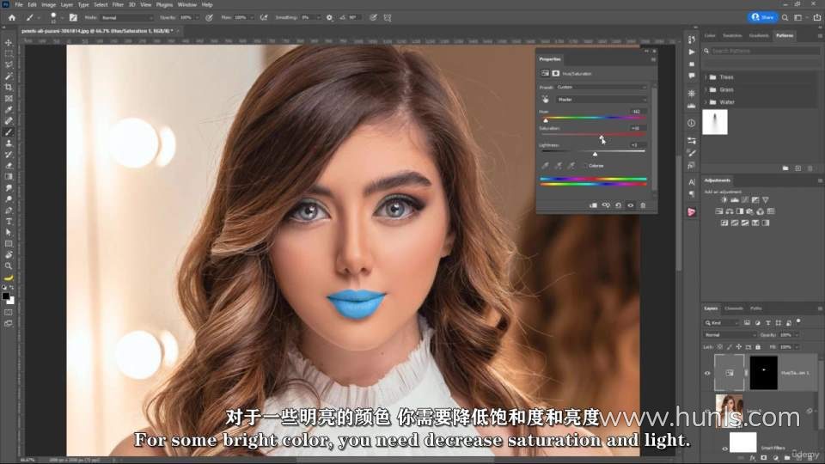The image size is (825, 464).
Task: Click the Search Patterns field
Action: point(765,51)
